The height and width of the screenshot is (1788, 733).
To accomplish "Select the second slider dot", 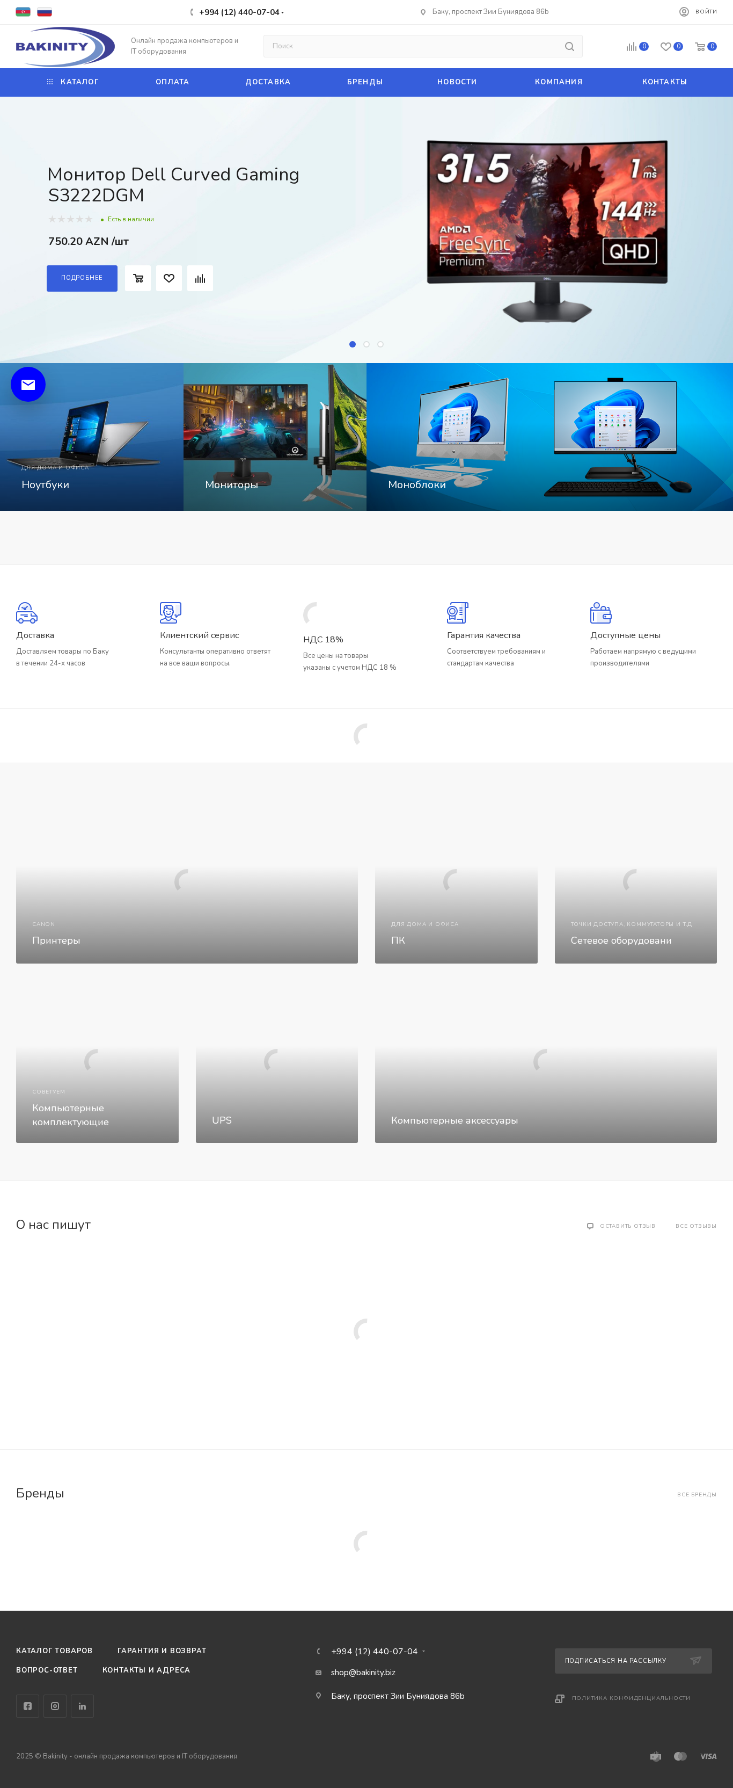I will pyautogui.click(x=366, y=344).
